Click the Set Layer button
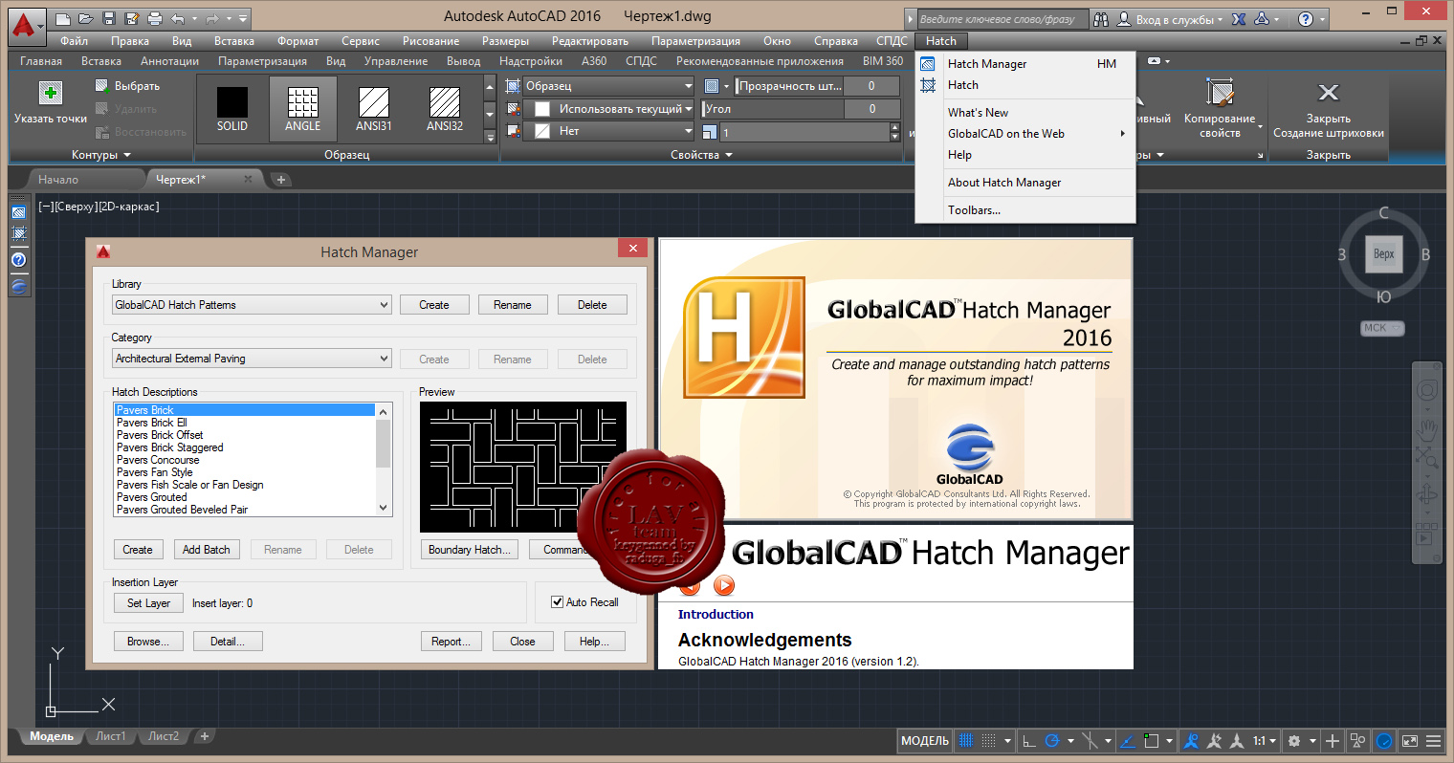 (x=148, y=603)
